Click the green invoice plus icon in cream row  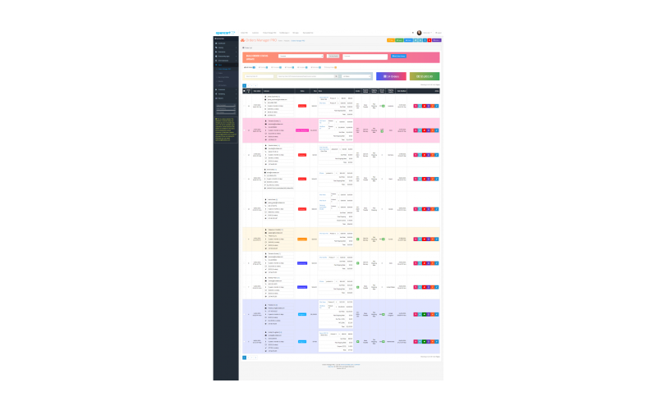click(358, 239)
